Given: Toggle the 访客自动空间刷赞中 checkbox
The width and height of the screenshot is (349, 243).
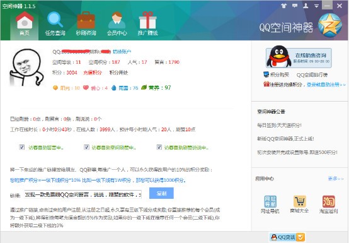Looking at the screenshot, I should pyautogui.click(x=86, y=147).
